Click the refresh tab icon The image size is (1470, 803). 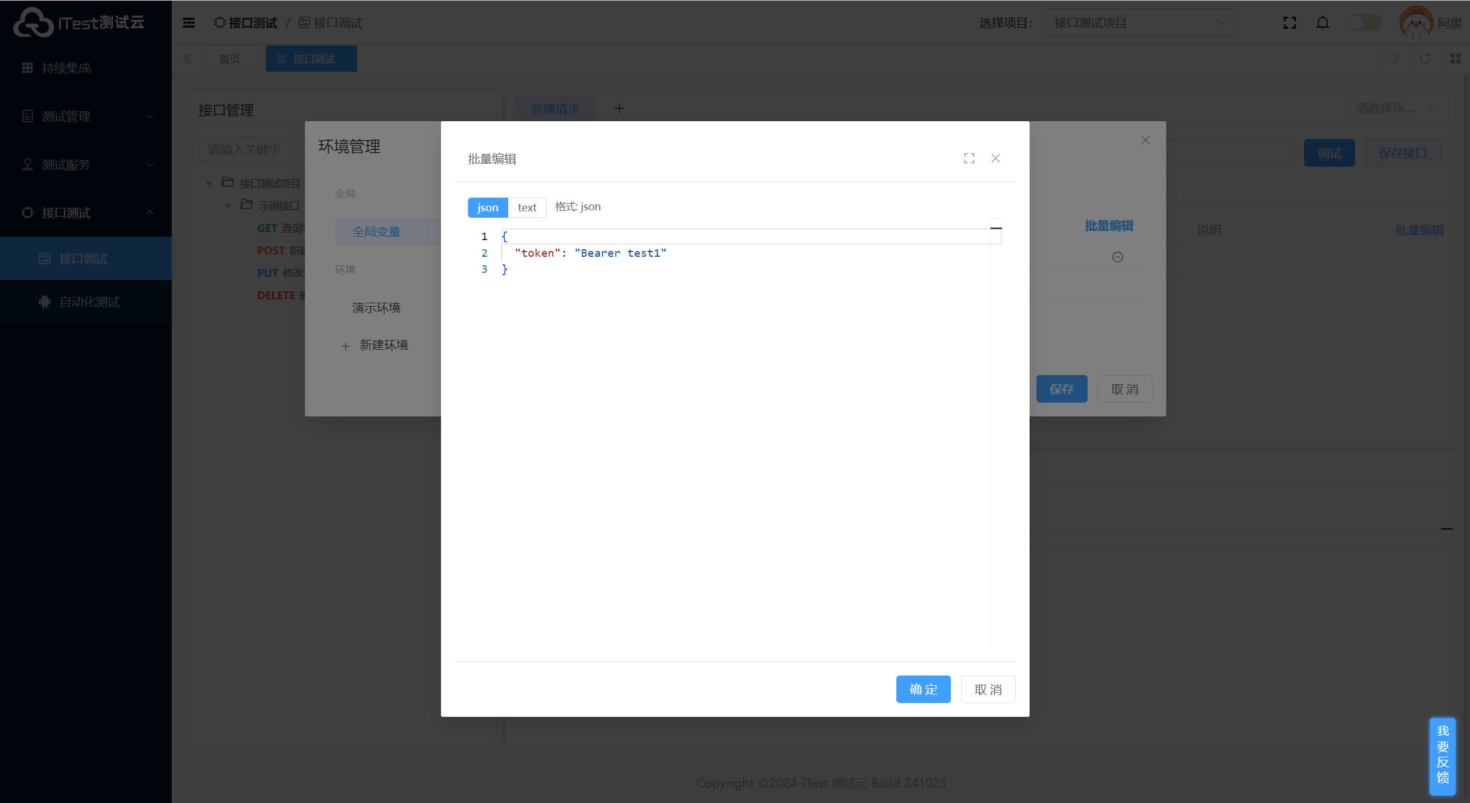(x=1425, y=59)
